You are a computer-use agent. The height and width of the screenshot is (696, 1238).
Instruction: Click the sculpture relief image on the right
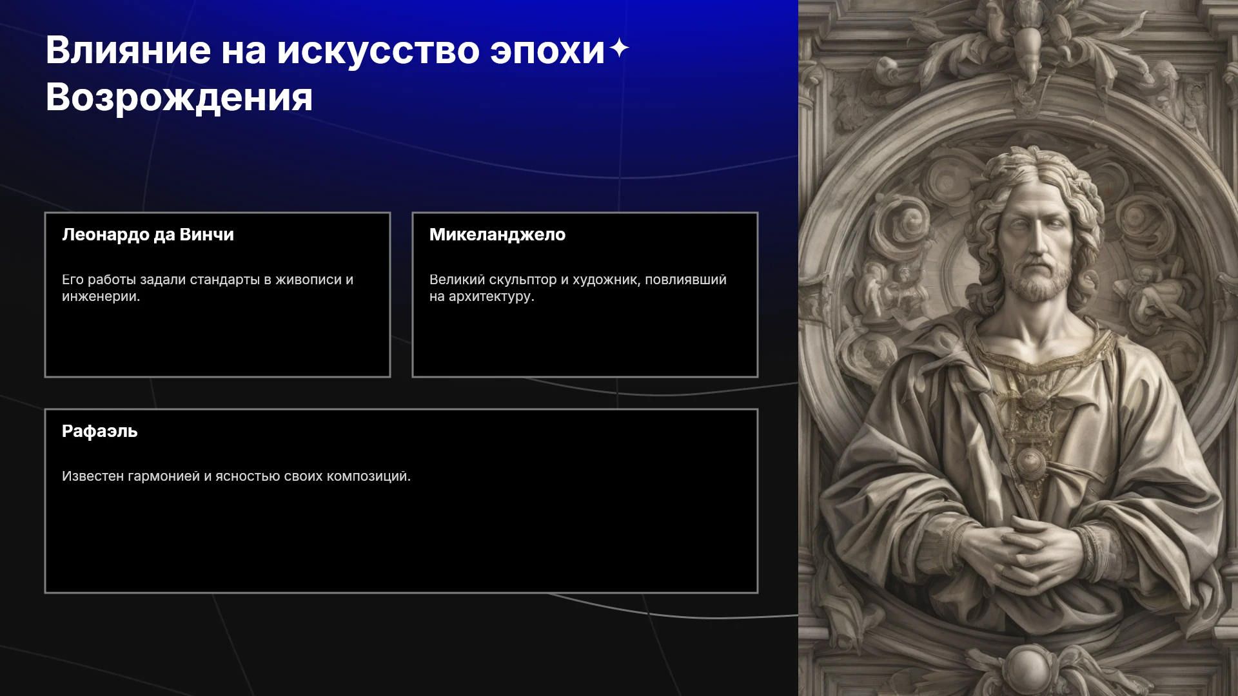(1018, 348)
